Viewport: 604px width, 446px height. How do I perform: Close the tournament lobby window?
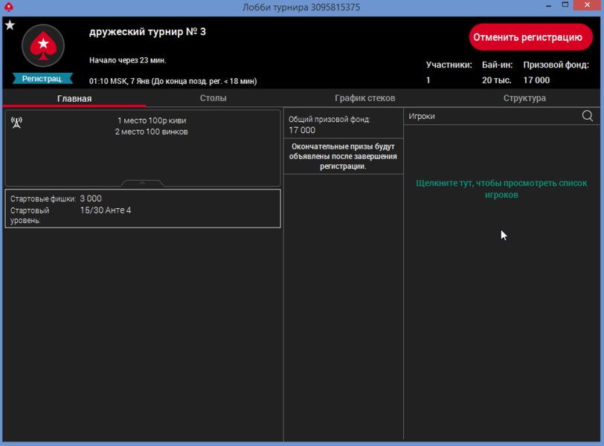pyautogui.click(x=585, y=7)
